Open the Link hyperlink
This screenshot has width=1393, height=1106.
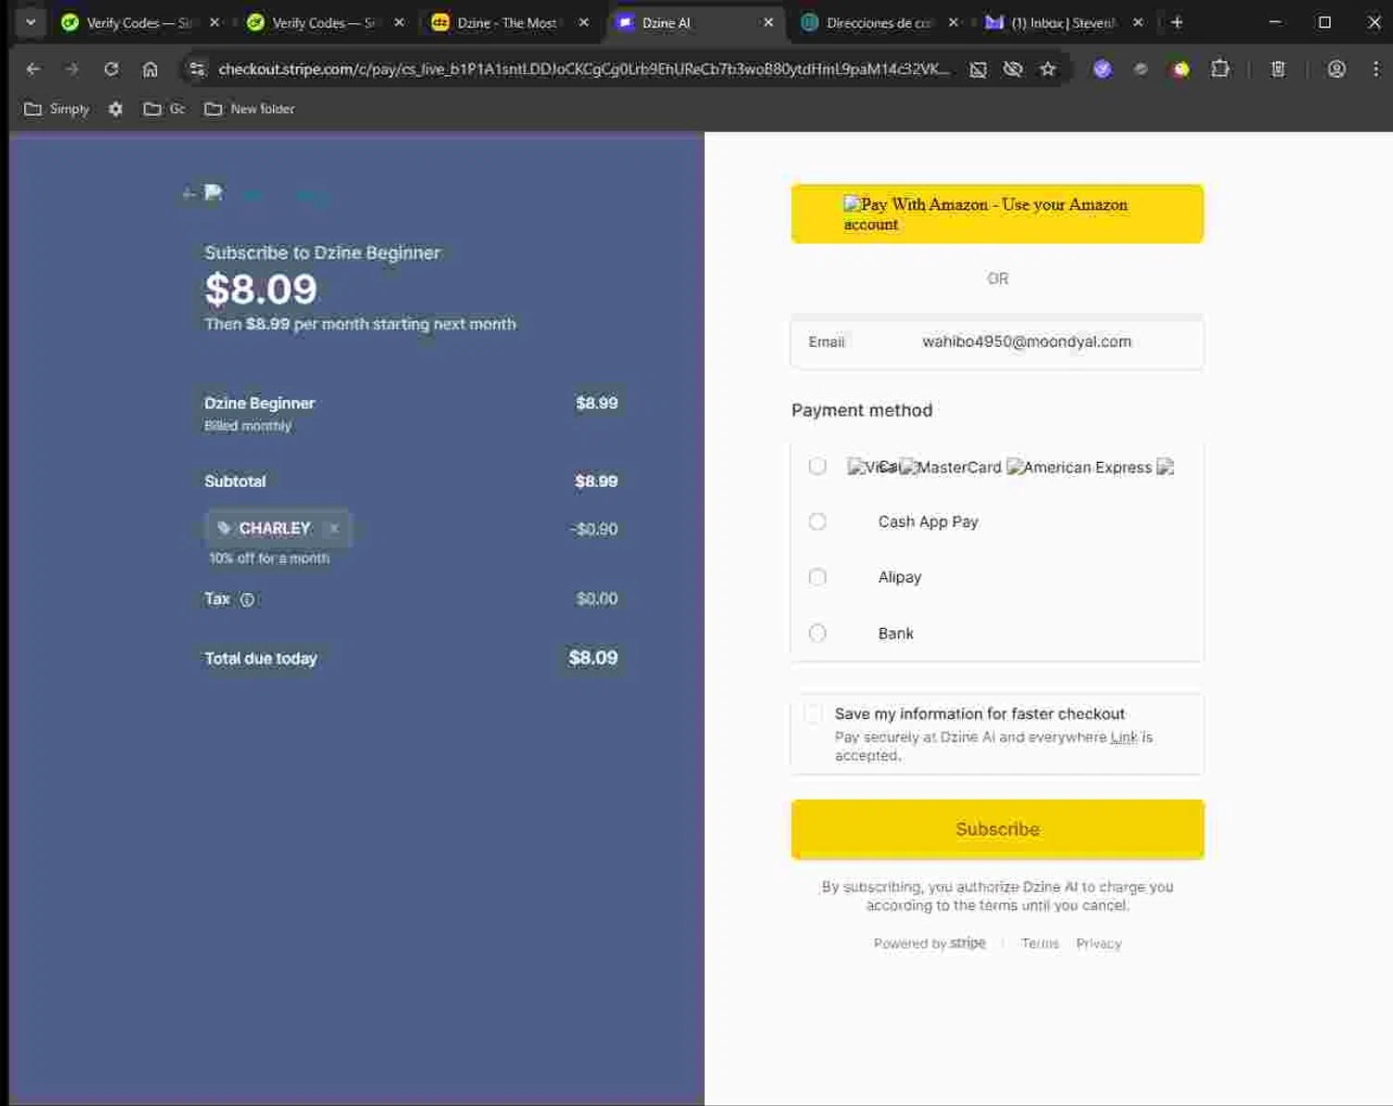1124,737
